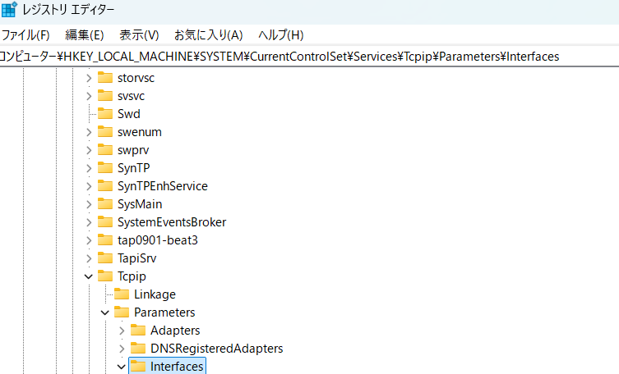Screen dimensions: 619x374
Task: Collapse the Tcpip key
Action: 89,276
